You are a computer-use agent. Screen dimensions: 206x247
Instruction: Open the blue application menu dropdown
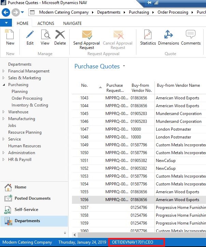(x=6, y=23)
